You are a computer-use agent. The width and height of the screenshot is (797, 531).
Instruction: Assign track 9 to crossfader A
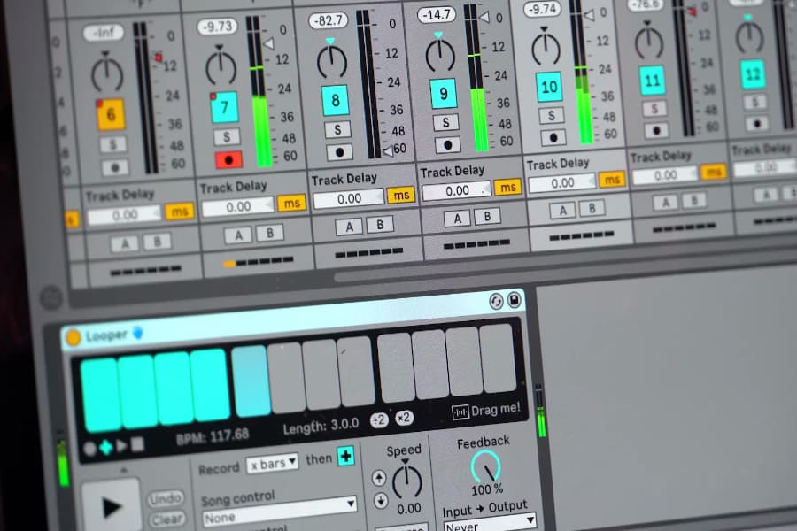458,219
